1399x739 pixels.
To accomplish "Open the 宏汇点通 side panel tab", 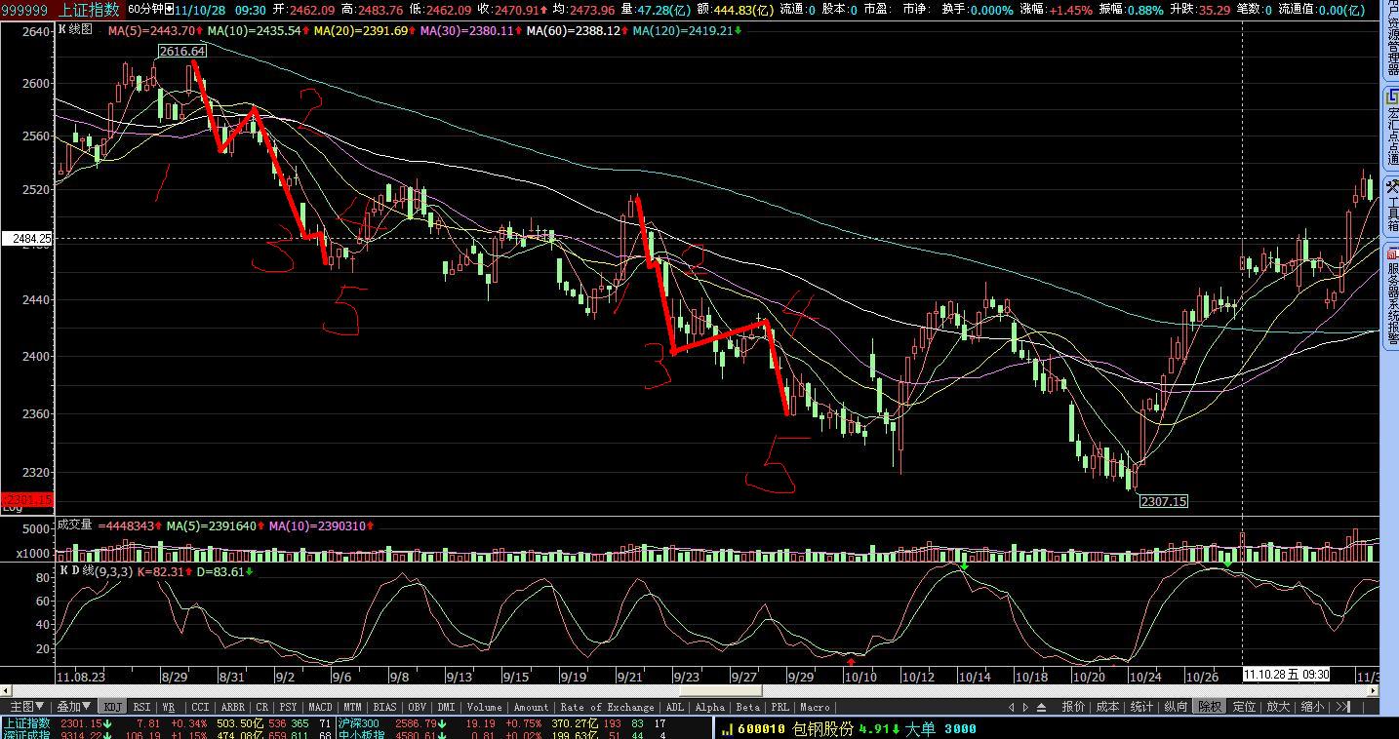I will [x=1390, y=129].
